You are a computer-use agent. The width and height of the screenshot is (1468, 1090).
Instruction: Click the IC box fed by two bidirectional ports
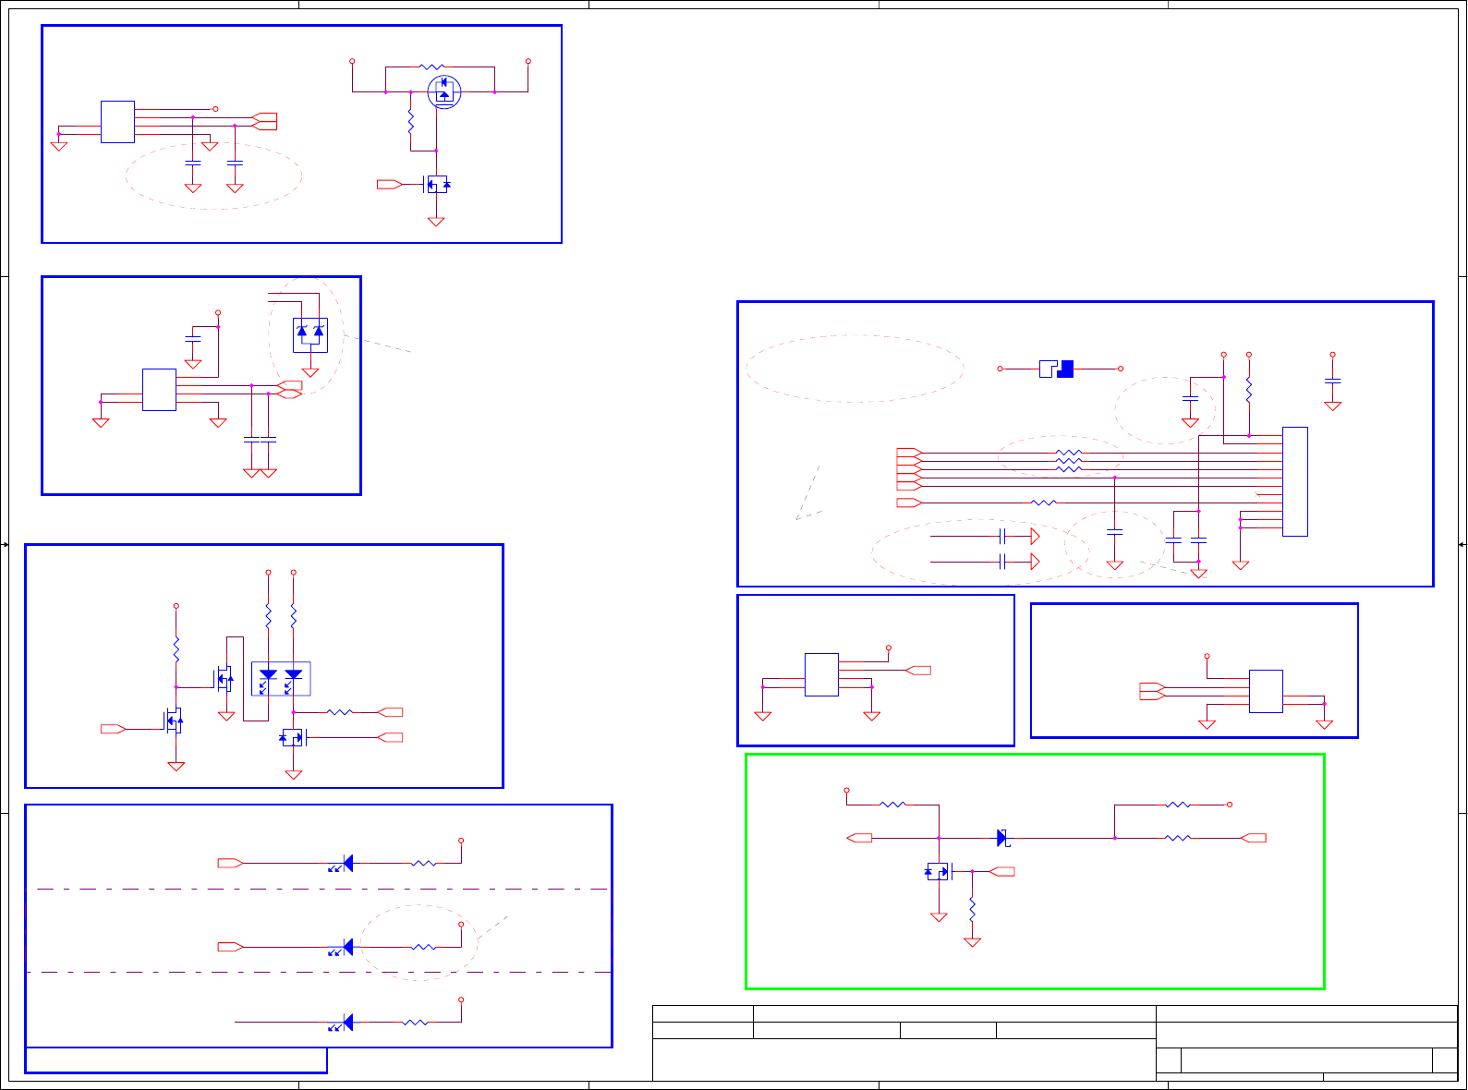1266,691
